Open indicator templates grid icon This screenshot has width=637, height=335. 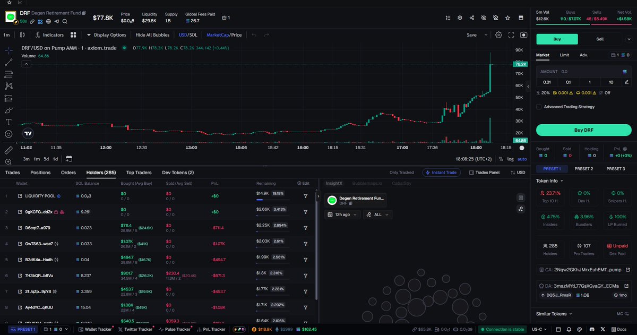(74, 35)
